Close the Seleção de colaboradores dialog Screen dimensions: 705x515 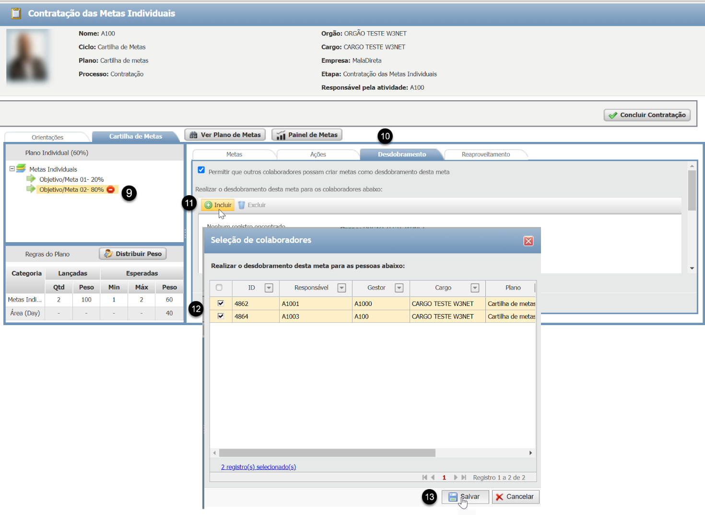point(529,241)
